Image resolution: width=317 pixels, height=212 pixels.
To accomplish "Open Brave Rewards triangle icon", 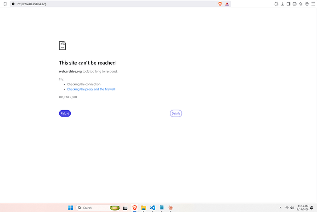I will click(227, 4).
